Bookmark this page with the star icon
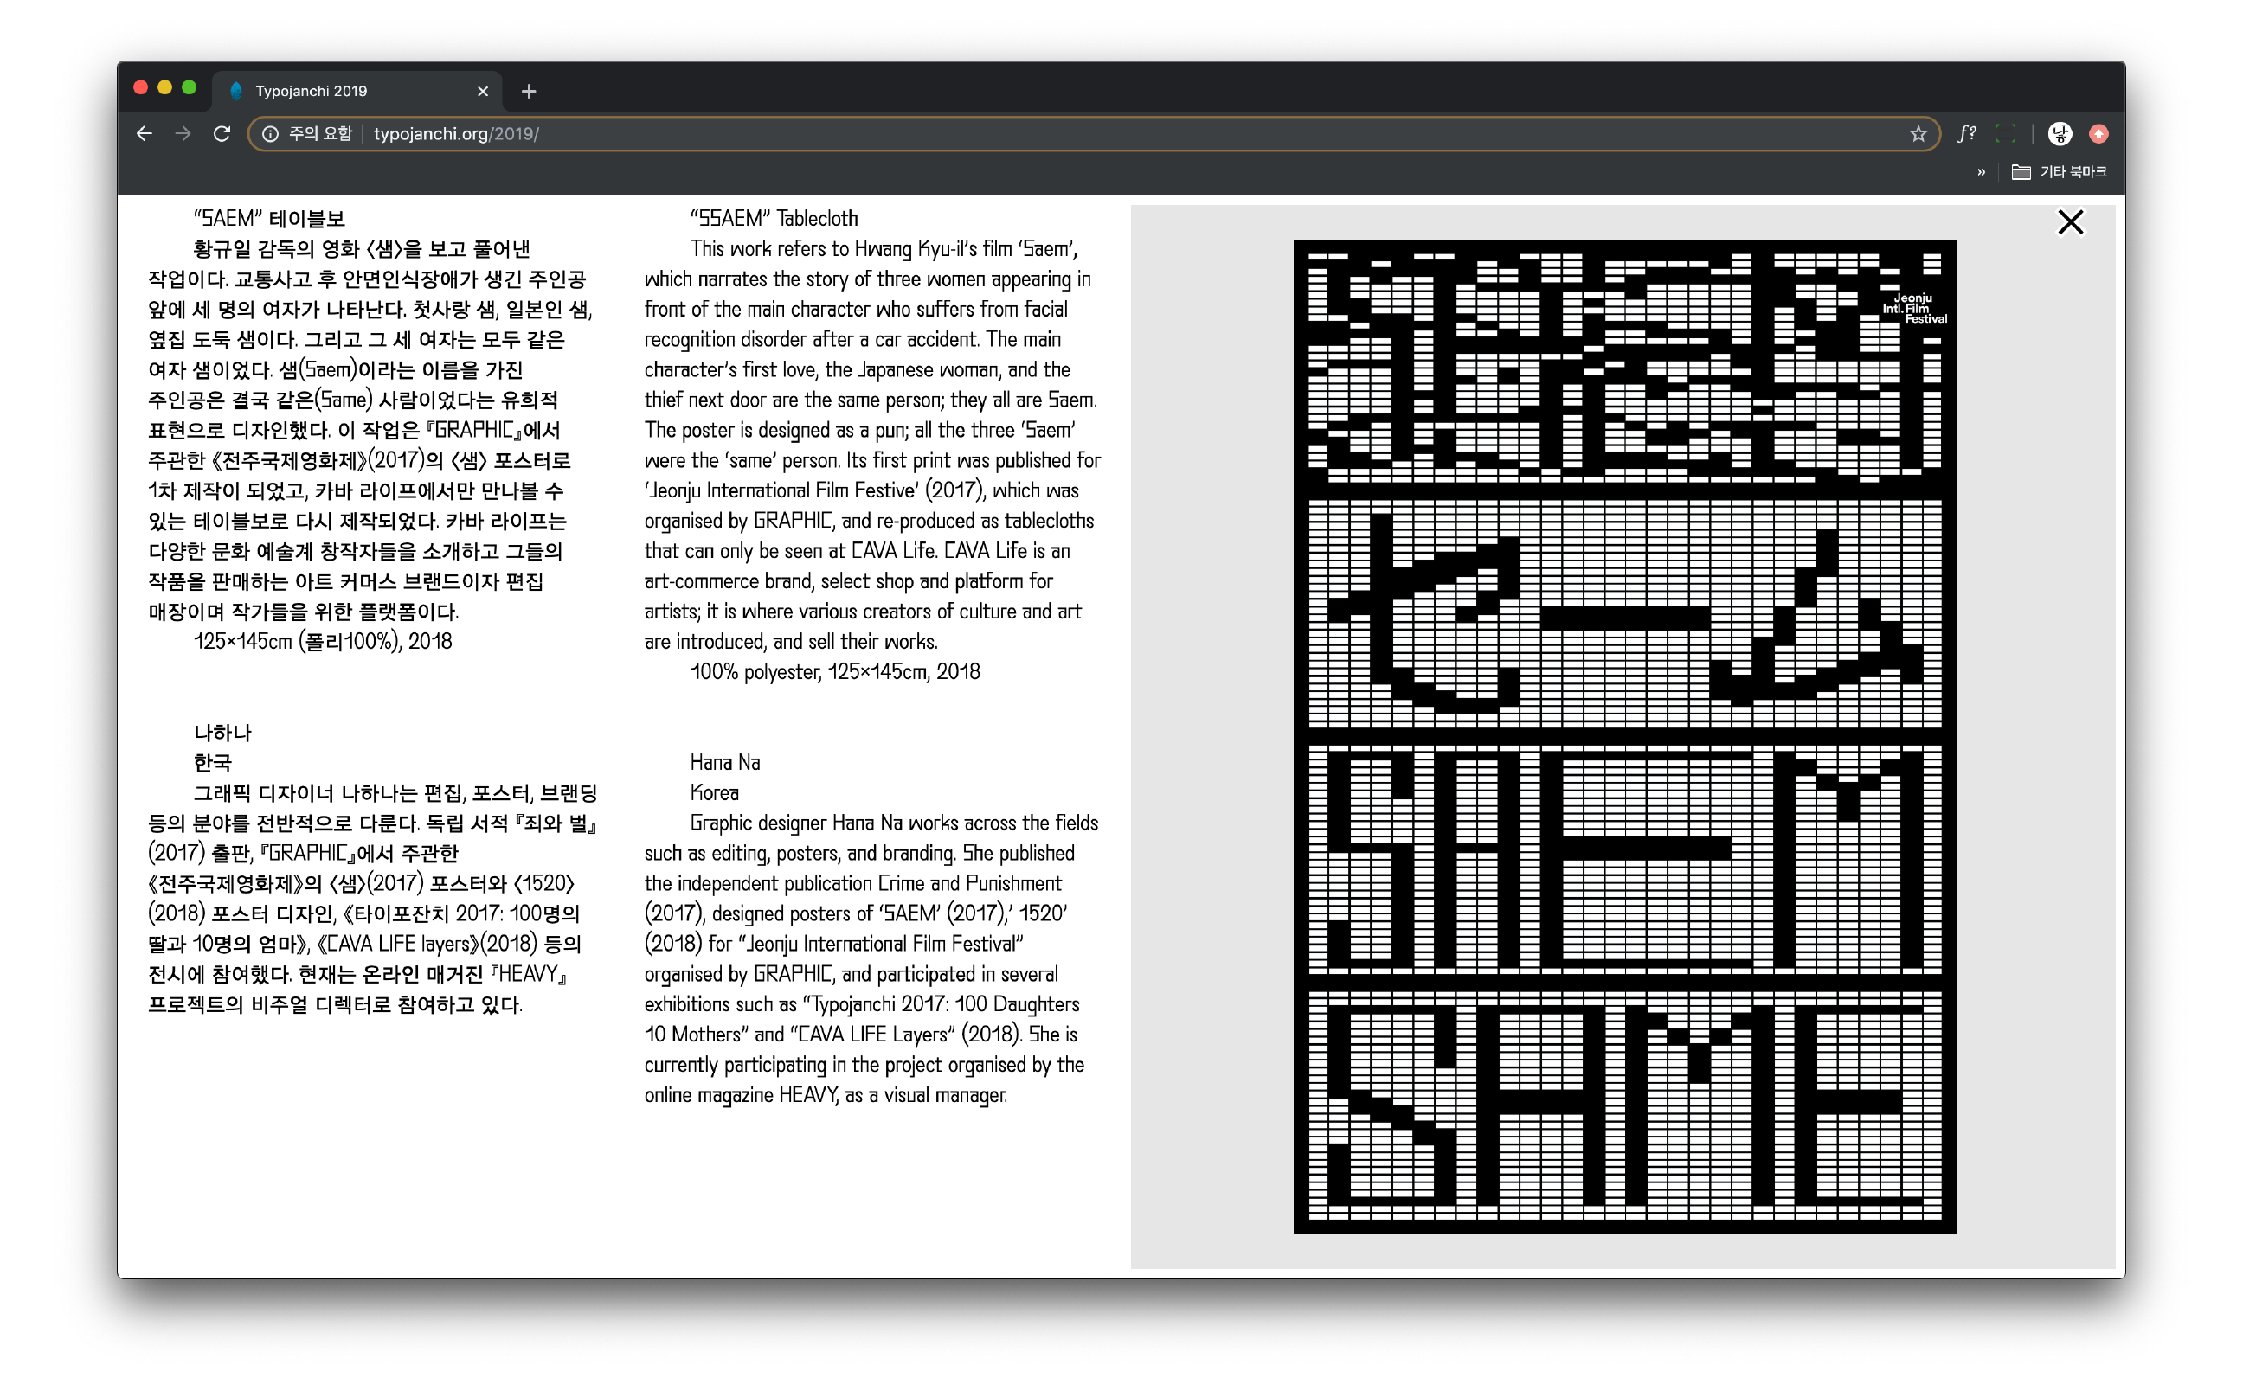Viewport: 2243px width, 1384px height. (1918, 135)
